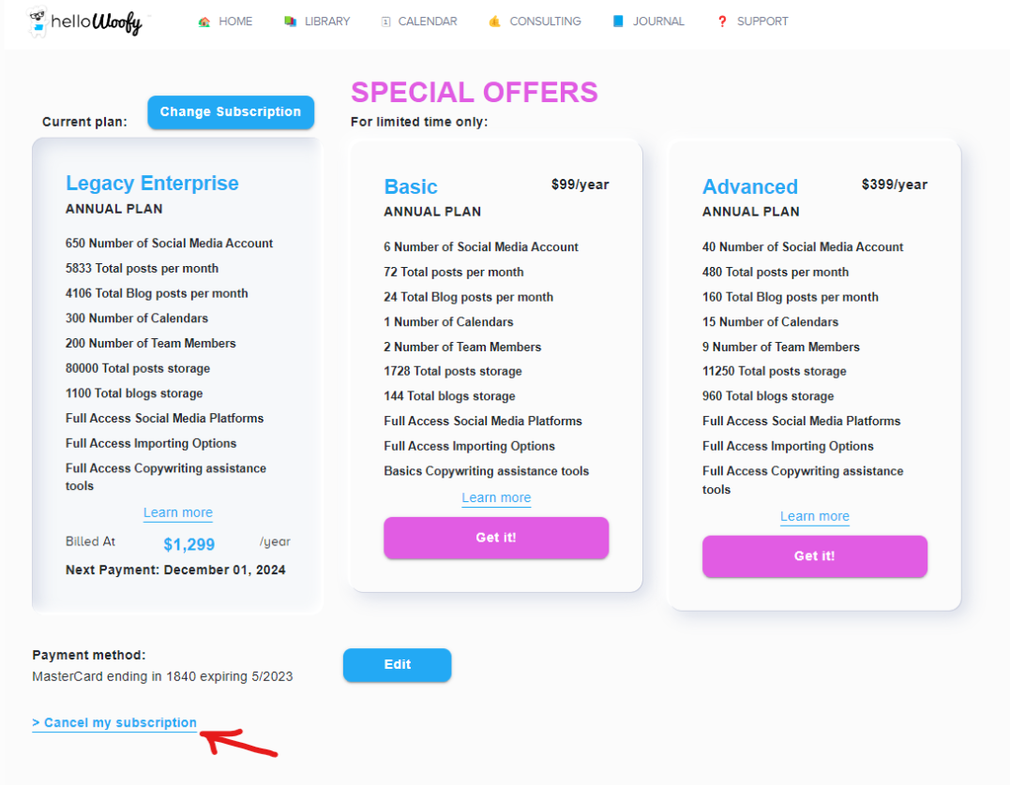Click the Calendar page icon

pyautogui.click(x=385, y=22)
